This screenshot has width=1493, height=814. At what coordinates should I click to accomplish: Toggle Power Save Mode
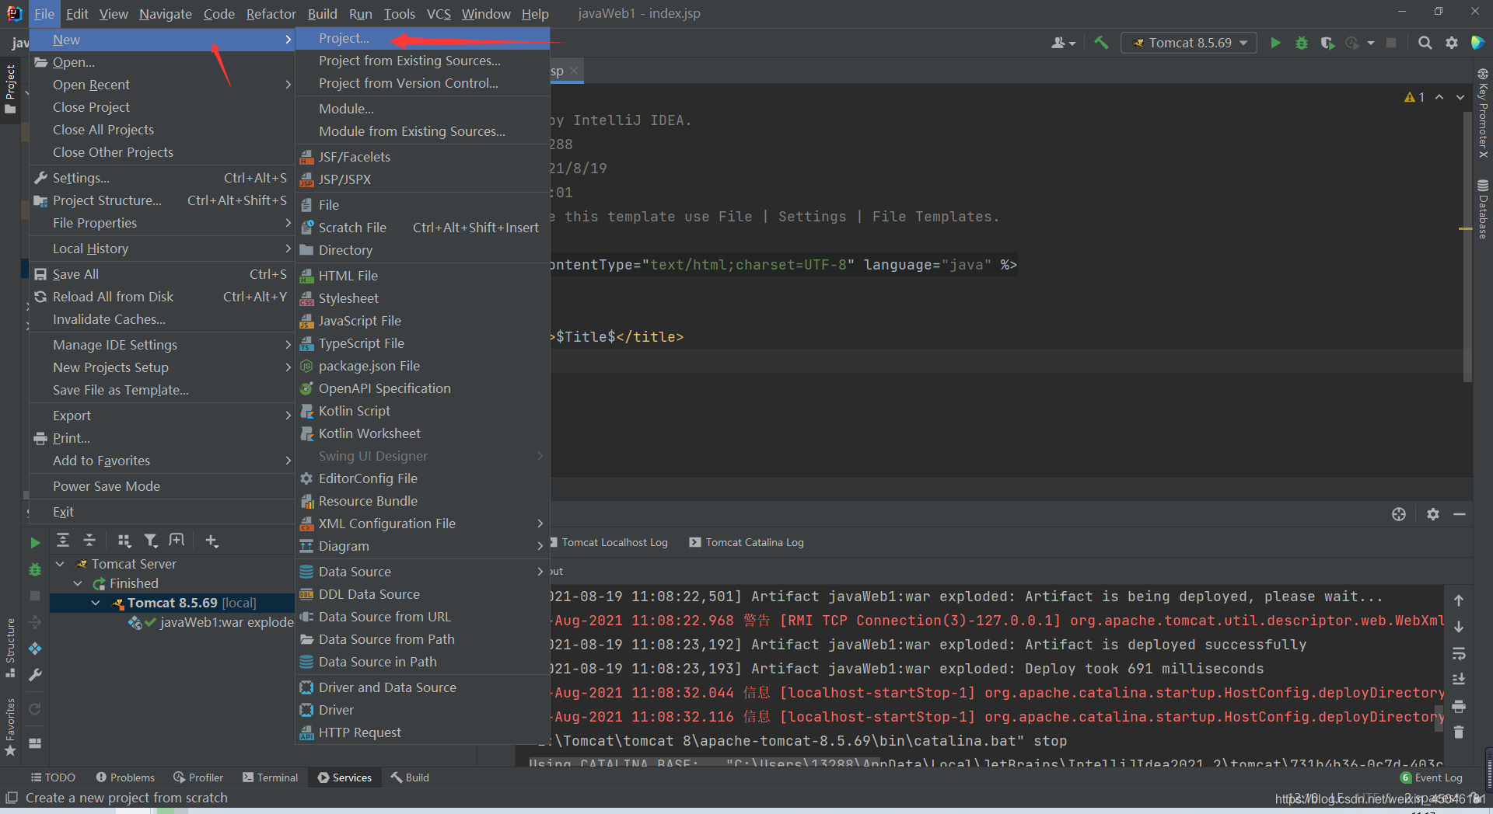coord(161,486)
